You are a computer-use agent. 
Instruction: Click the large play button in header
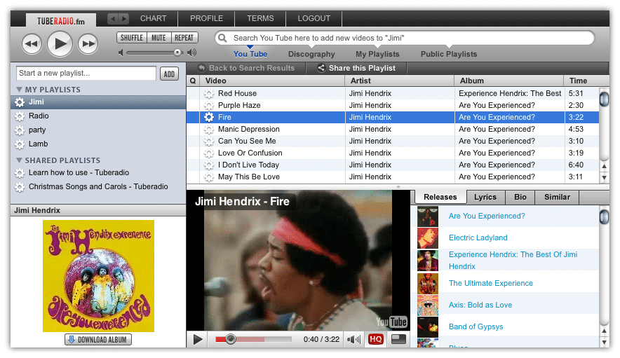tap(60, 44)
